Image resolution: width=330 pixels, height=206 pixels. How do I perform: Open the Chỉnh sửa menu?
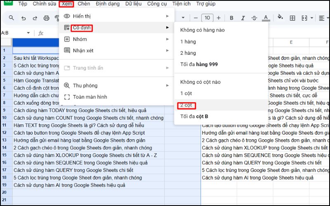(45, 4)
